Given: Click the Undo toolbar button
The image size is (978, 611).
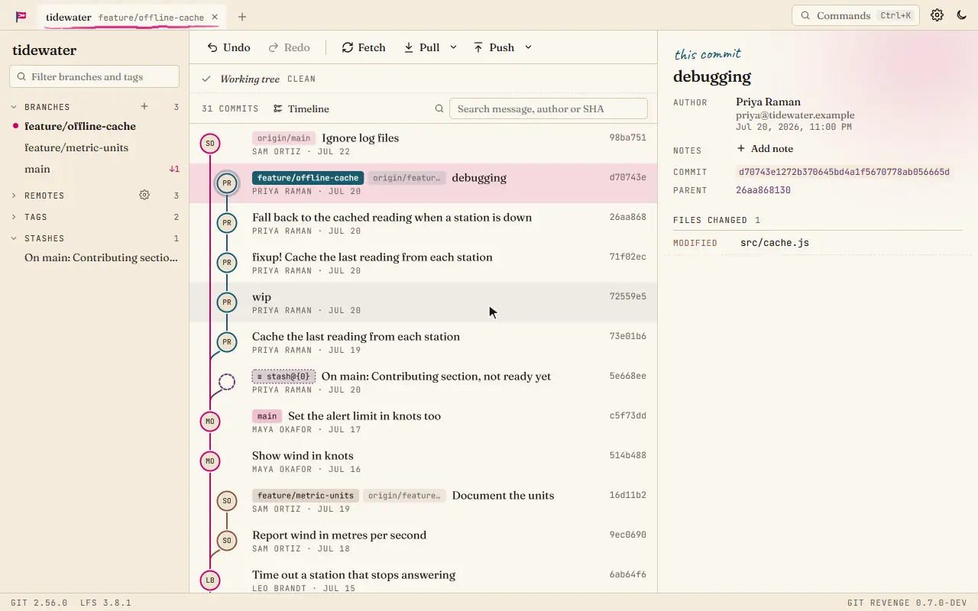Looking at the screenshot, I should tap(228, 47).
